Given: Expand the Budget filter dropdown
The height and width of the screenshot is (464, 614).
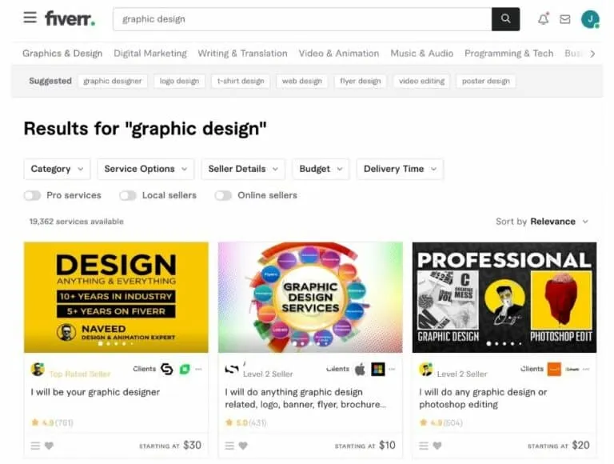Looking at the screenshot, I should click(321, 169).
